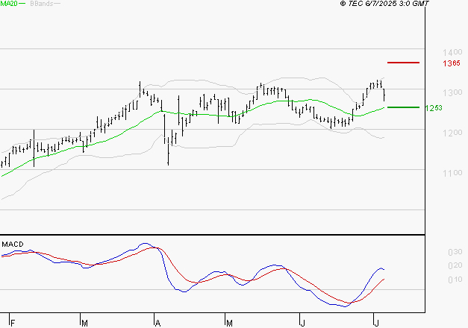Click the 030 MACD axis label
This screenshot has height=328, width=468.
coord(433,253)
